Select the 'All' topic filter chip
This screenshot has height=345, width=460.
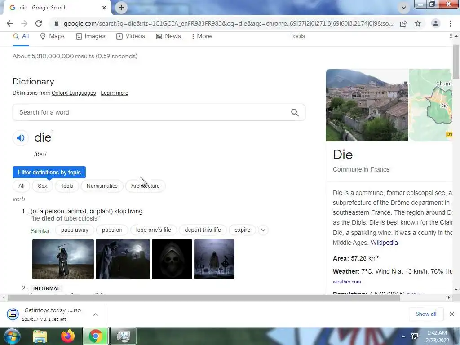[22, 186]
